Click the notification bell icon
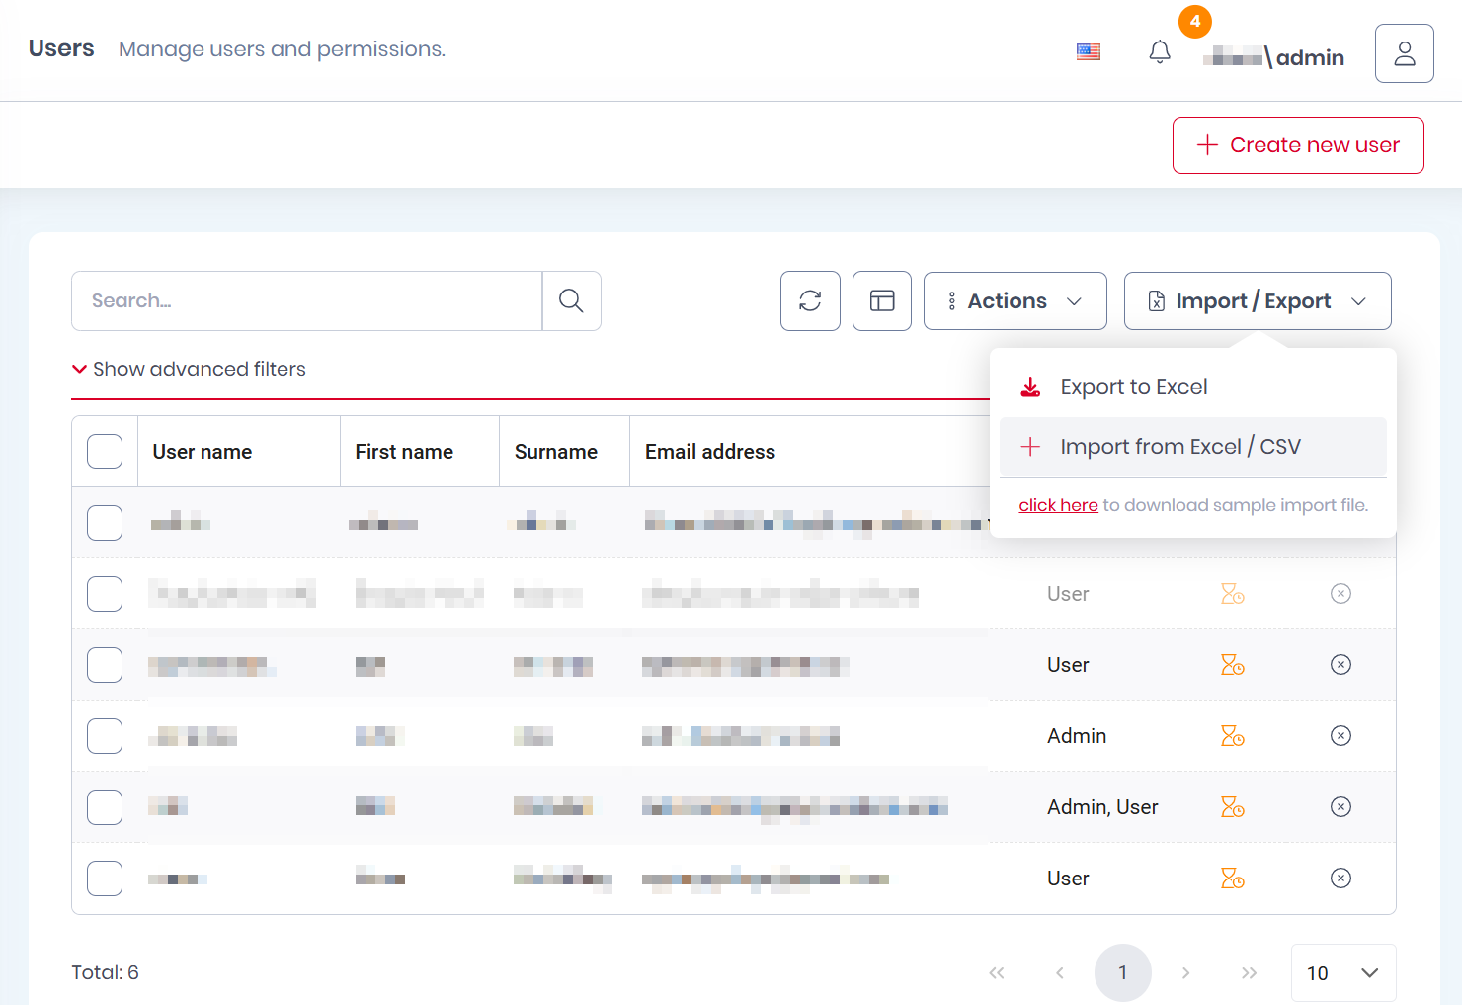 pyautogui.click(x=1160, y=52)
